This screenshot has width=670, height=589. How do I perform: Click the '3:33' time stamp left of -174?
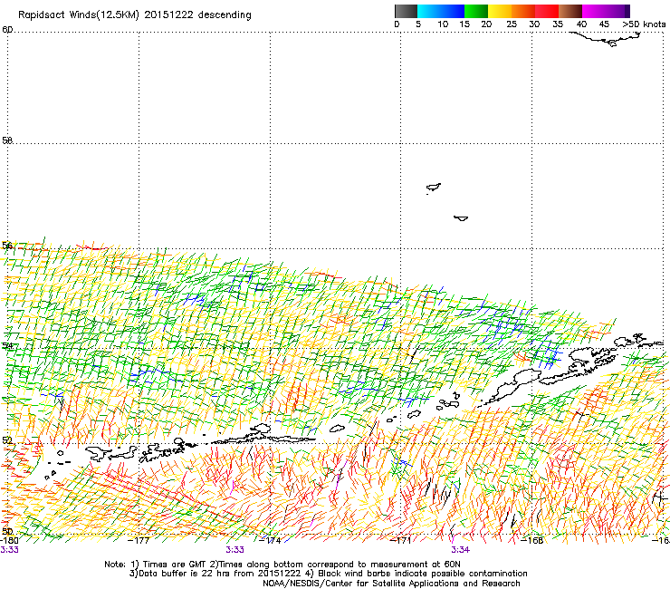[235, 550]
